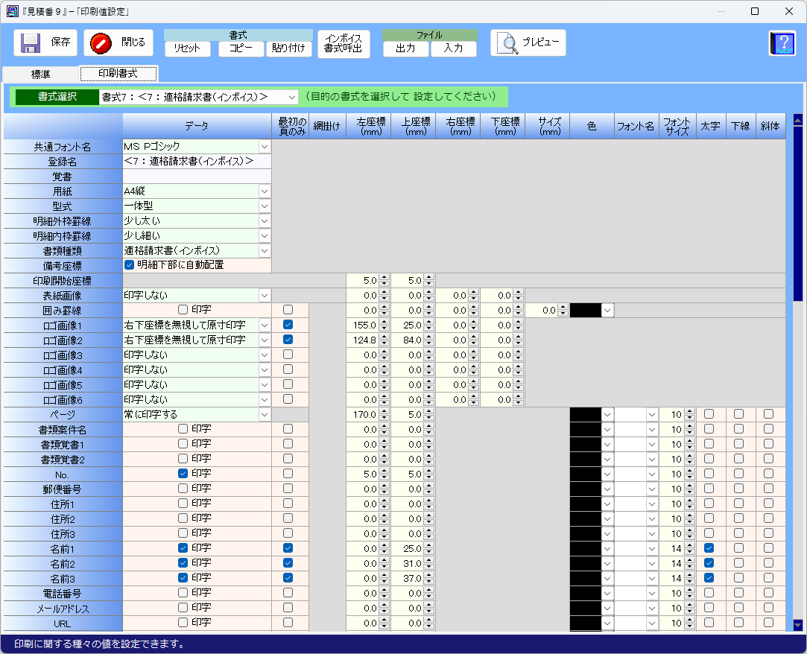
Task: Increase 名前1 font size spinner
Action: click(x=690, y=546)
